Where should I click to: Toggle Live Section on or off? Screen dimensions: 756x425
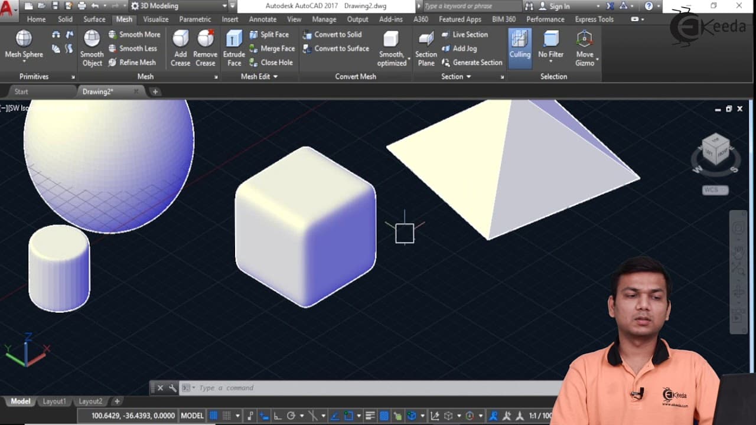point(464,34)
